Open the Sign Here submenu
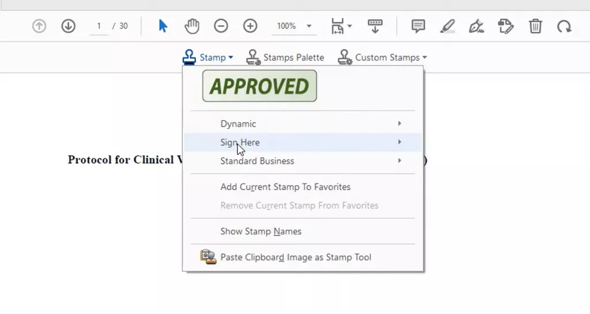 coord(302,142)
